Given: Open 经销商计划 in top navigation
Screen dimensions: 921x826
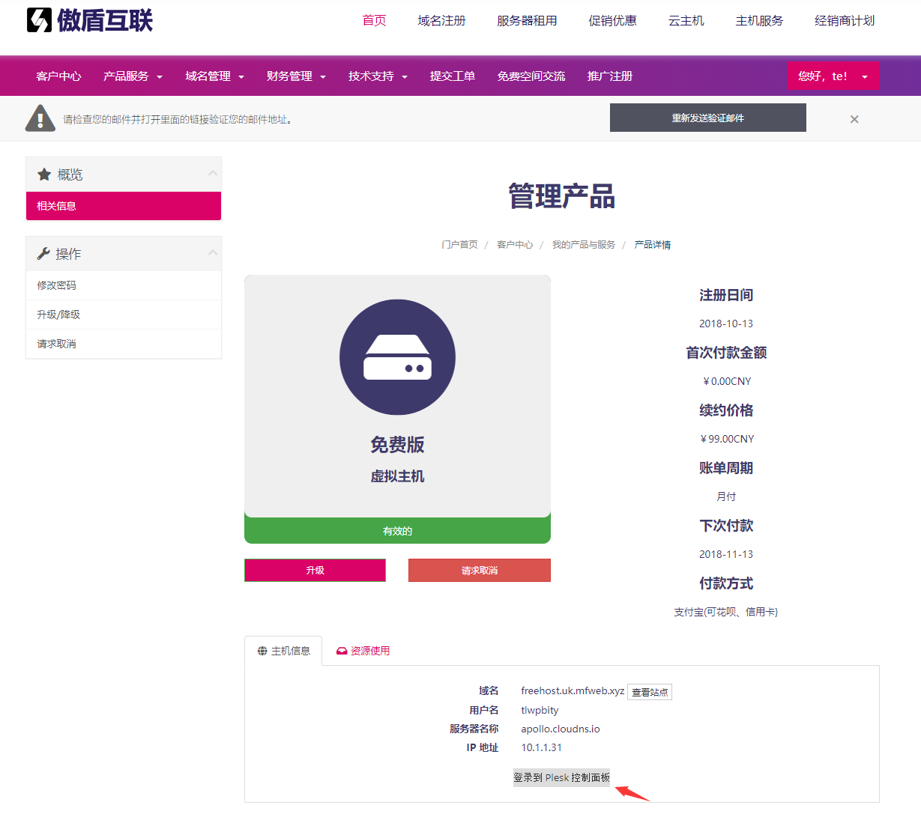Looking at the screenshot, I should pos(845,21).
